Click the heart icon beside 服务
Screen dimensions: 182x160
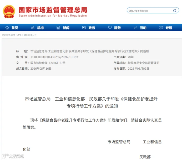pos(110,28)
